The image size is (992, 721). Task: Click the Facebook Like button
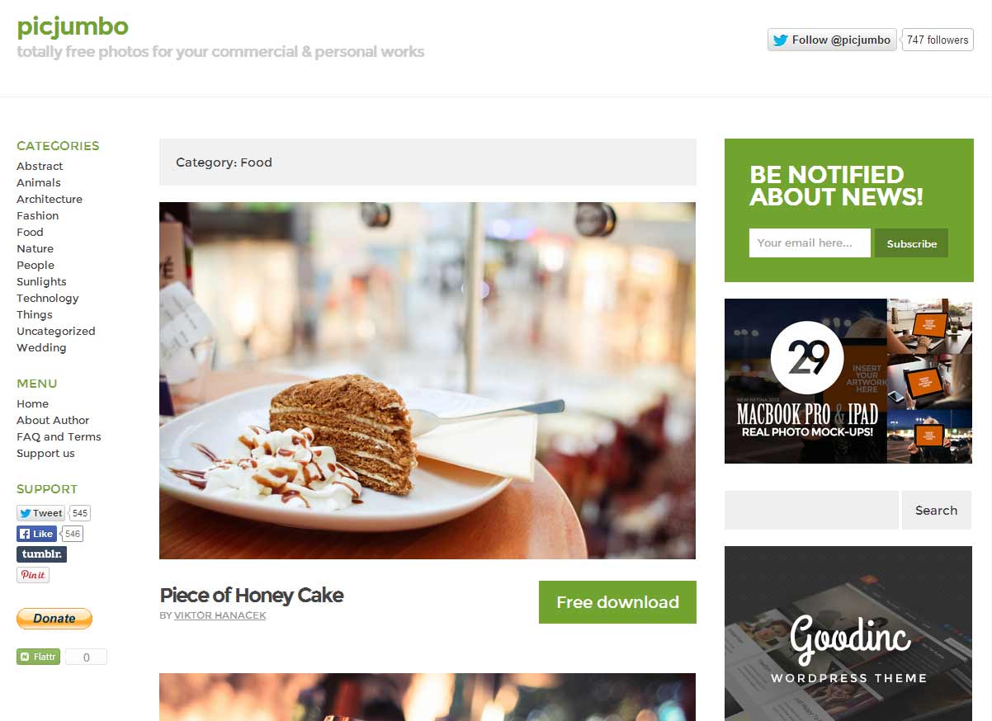[36, 534]
